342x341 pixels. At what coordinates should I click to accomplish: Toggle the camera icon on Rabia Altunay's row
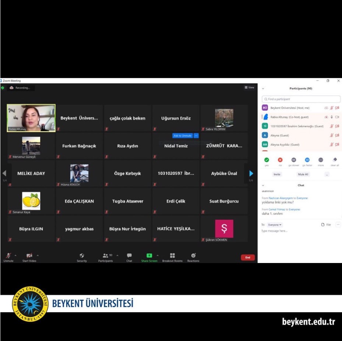pyautogui.click(x=337, y=117)
